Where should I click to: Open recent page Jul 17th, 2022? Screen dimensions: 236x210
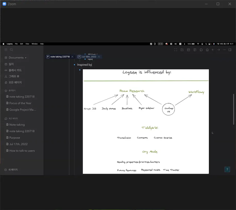[17, 144]
